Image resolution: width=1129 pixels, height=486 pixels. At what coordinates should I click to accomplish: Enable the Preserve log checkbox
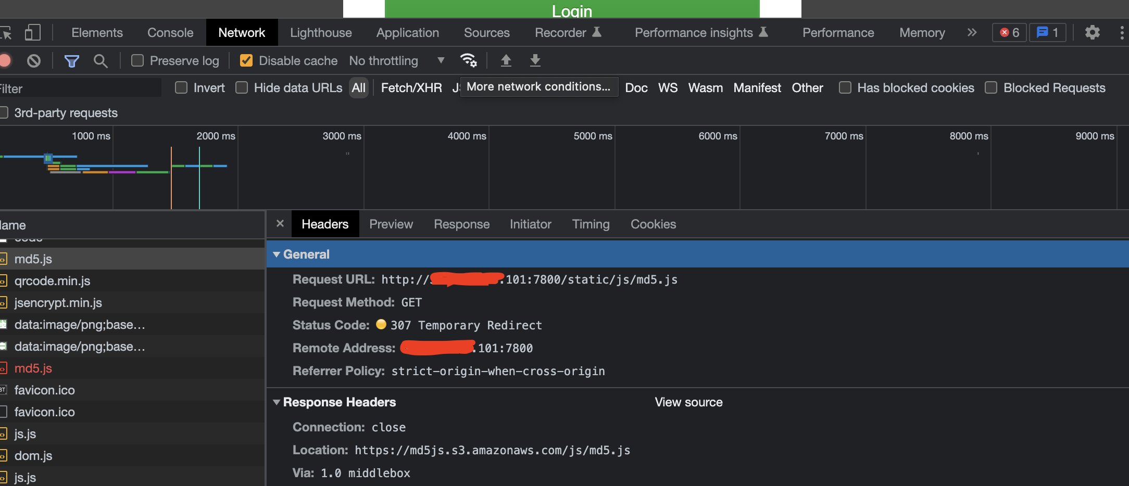point(137,61)
